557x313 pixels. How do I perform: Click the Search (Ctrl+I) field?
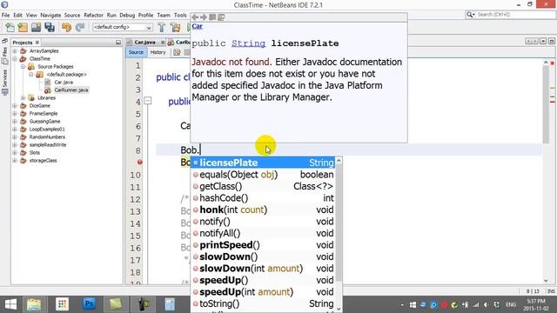point(510,15)
